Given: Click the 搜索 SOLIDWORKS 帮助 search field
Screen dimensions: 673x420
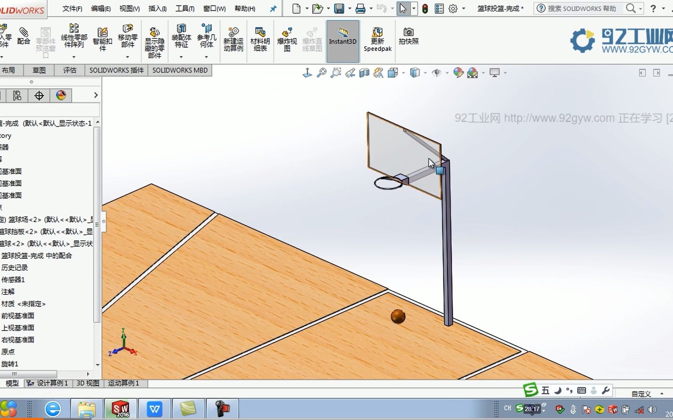Looking at the screenshot, I should pos(580,8).
